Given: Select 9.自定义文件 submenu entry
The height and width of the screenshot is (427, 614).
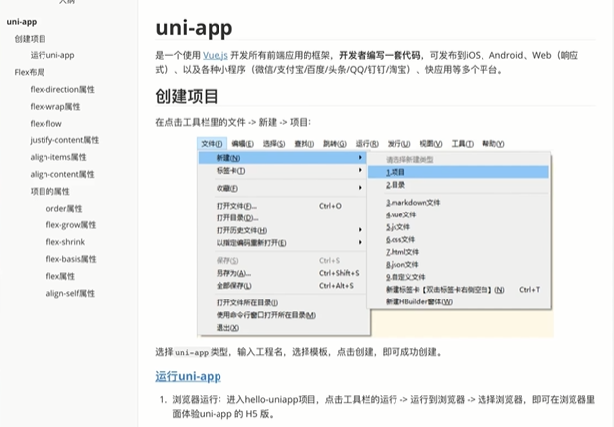Looking at the screenshot, I should [458, 277].
